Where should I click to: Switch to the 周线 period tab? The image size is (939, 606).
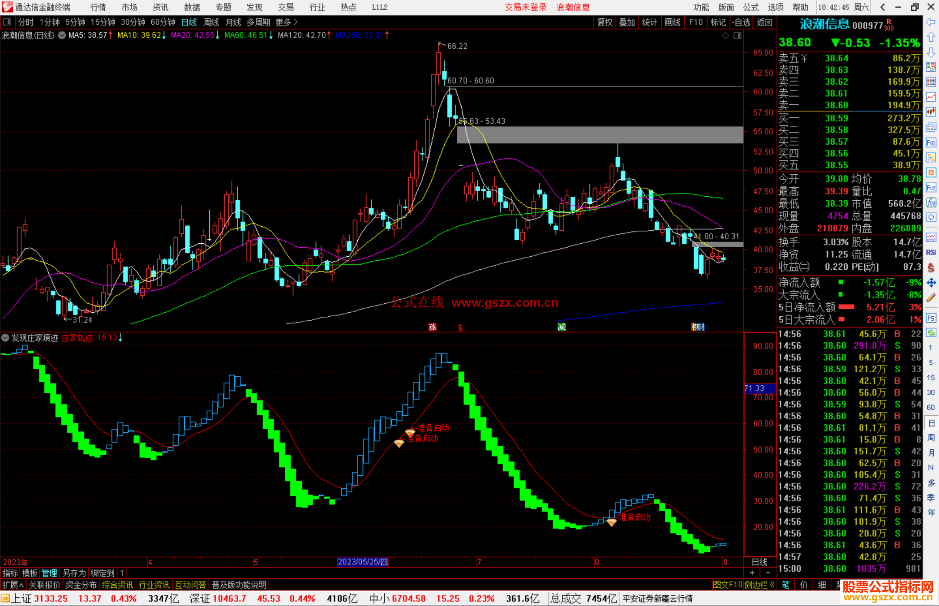[211, 22]
